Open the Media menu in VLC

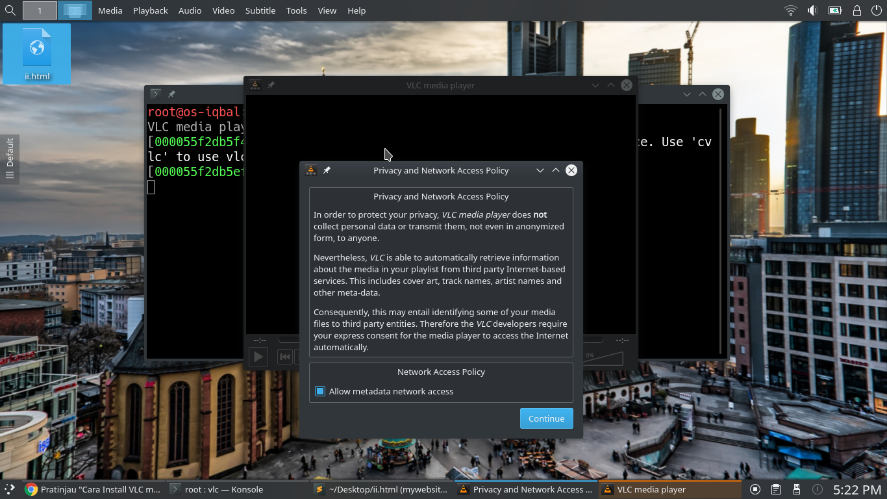coord(110,10)
